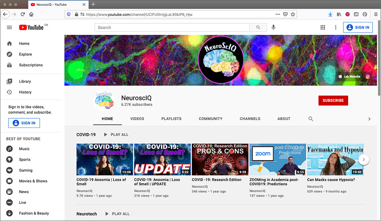The width and height of the screenshot is (381, 221).
Task: Open the YouTube apps grid
Action: [323, 27]
